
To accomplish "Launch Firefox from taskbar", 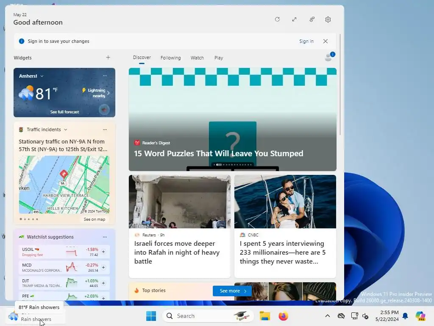I will 283,316.
